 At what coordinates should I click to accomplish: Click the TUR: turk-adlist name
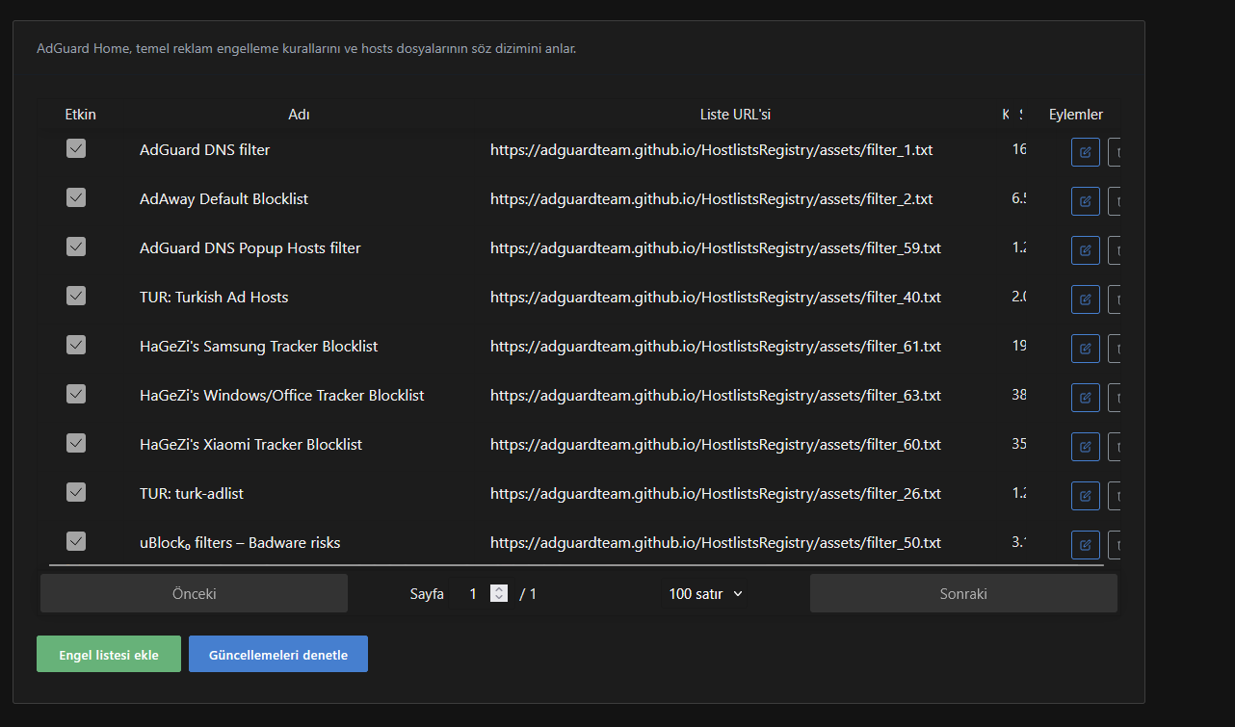[x=192, y=494]
